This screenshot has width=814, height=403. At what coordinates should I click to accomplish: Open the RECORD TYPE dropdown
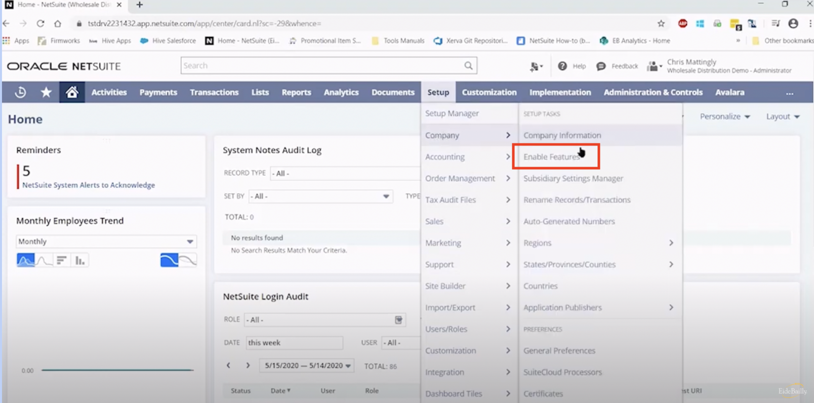tap(345, 173)
